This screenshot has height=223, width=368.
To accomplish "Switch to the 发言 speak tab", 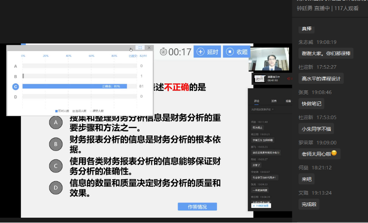I will click(x=274, y=101).
